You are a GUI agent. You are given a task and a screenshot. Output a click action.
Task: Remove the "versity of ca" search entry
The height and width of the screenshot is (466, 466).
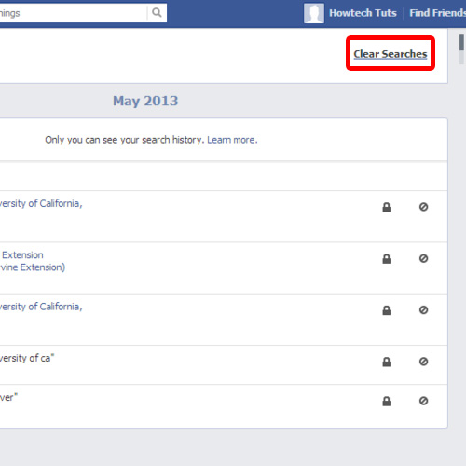[423, 362]
